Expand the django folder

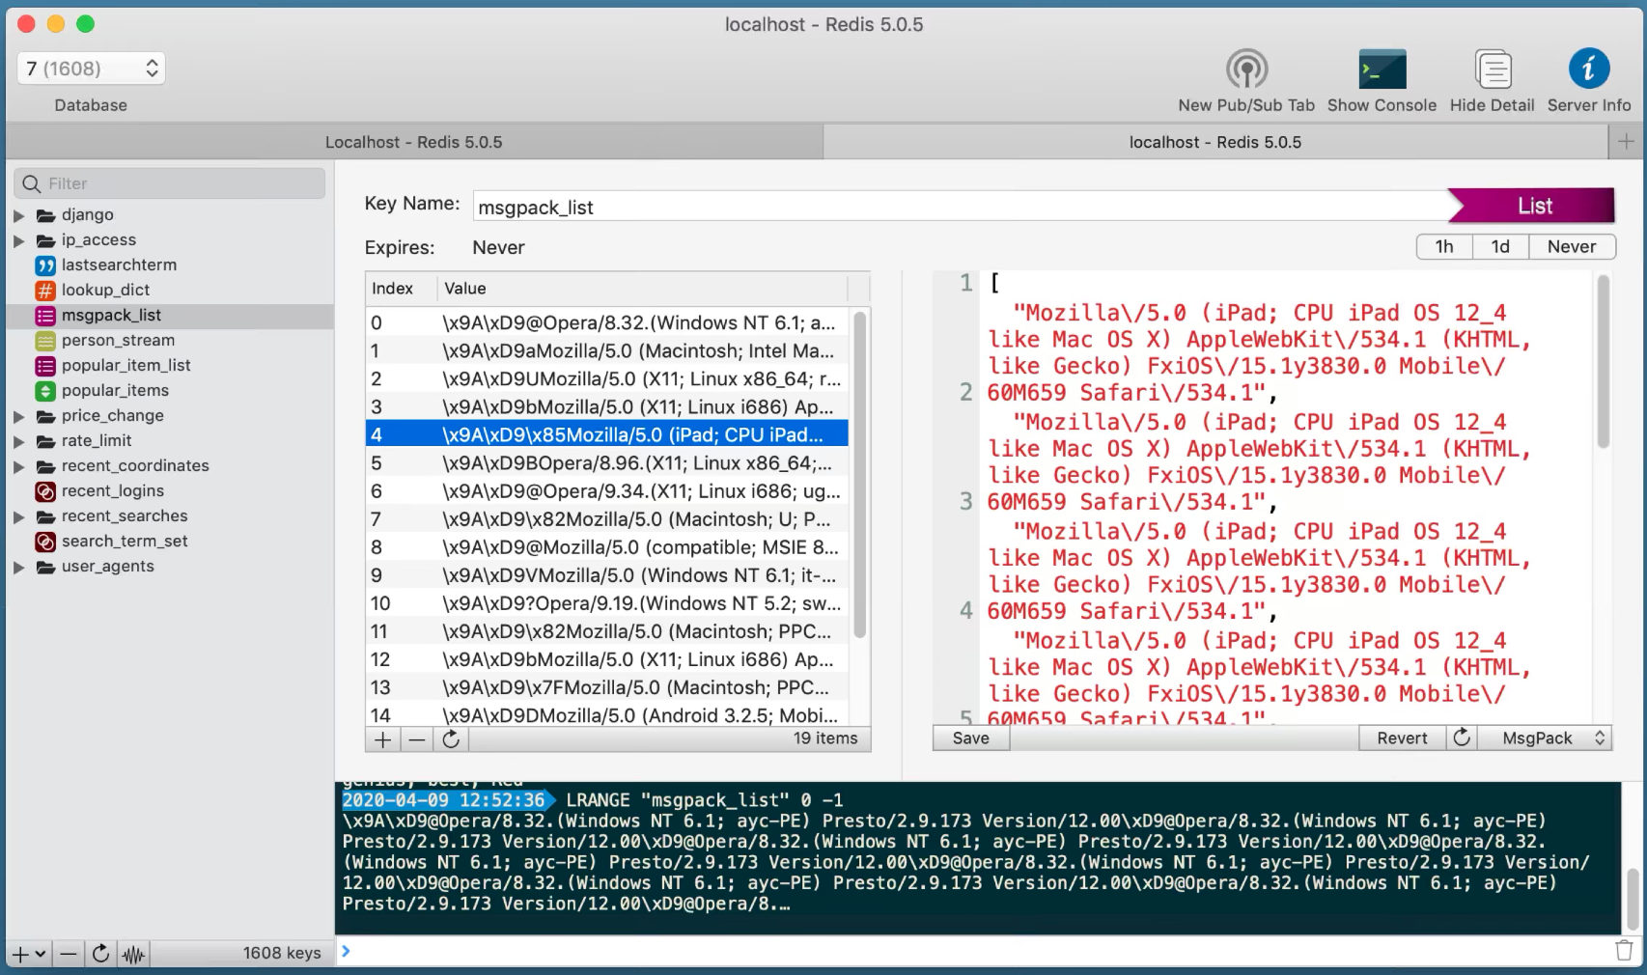19,214
